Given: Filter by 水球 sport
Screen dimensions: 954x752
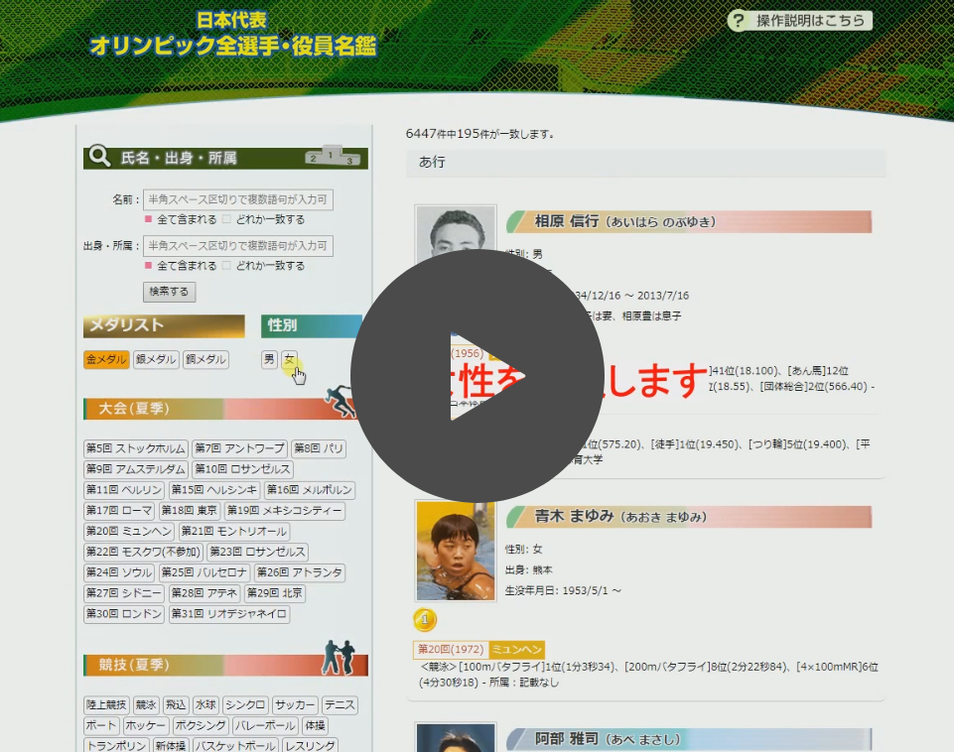Looking at the screenshot, I should pyautogui.click(x=205, y=705).
